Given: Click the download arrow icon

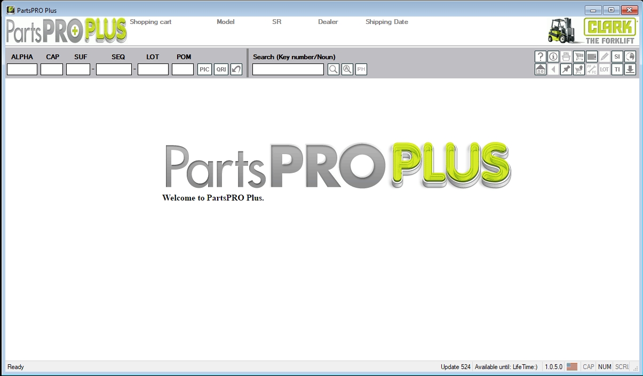Looking at the screenshot, I should tap(630, 69).
